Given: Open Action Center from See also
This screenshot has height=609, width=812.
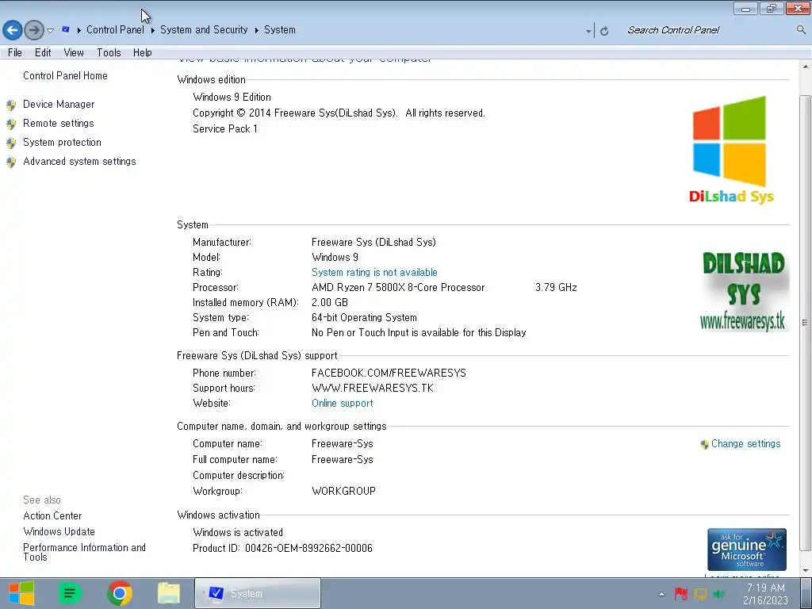Looking at the screenshot, I should tap(52, 515).
